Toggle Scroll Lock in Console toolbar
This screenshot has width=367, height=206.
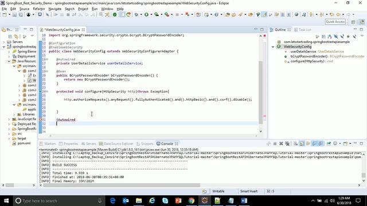[302, 144]
